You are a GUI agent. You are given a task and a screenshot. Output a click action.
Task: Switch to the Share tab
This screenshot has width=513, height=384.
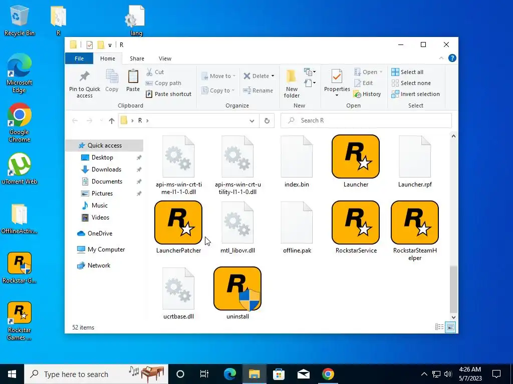click(x=137, y=58)
